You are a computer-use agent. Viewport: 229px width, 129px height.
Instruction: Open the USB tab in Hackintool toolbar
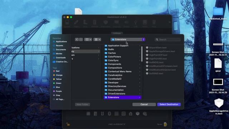136,24
